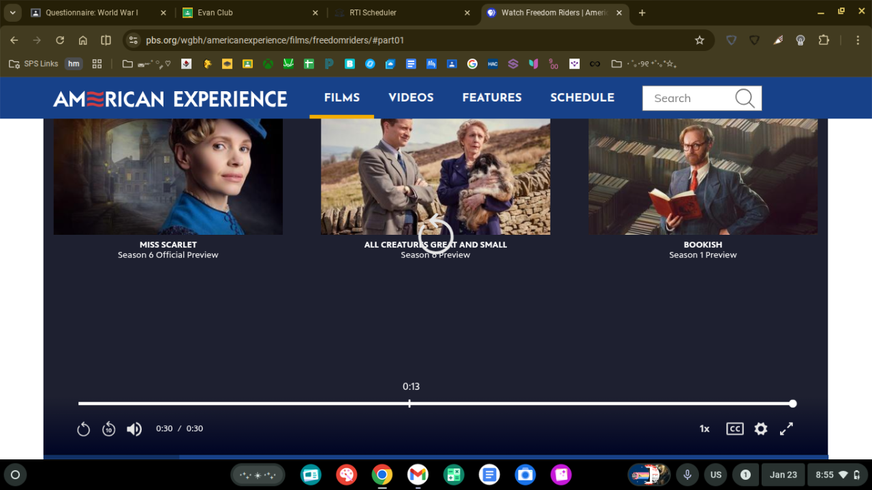Image resolution: width=872 pixels, height=490 pixels.
Task: Enter fullscreen video mode
Action: pos(786,429)
